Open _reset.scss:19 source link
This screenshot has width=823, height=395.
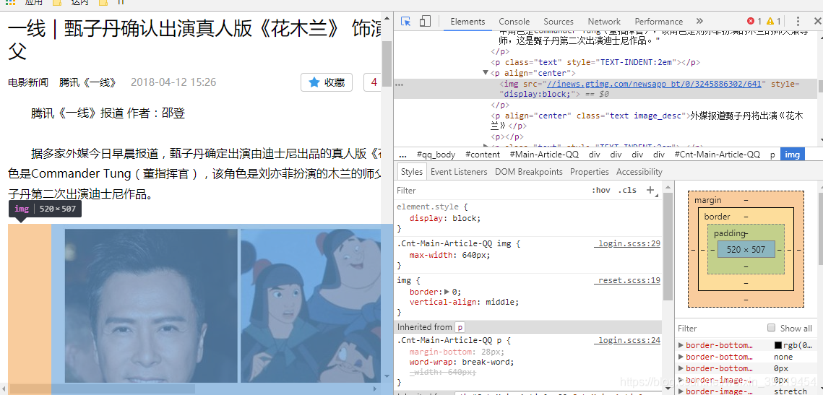click(627, 280)
